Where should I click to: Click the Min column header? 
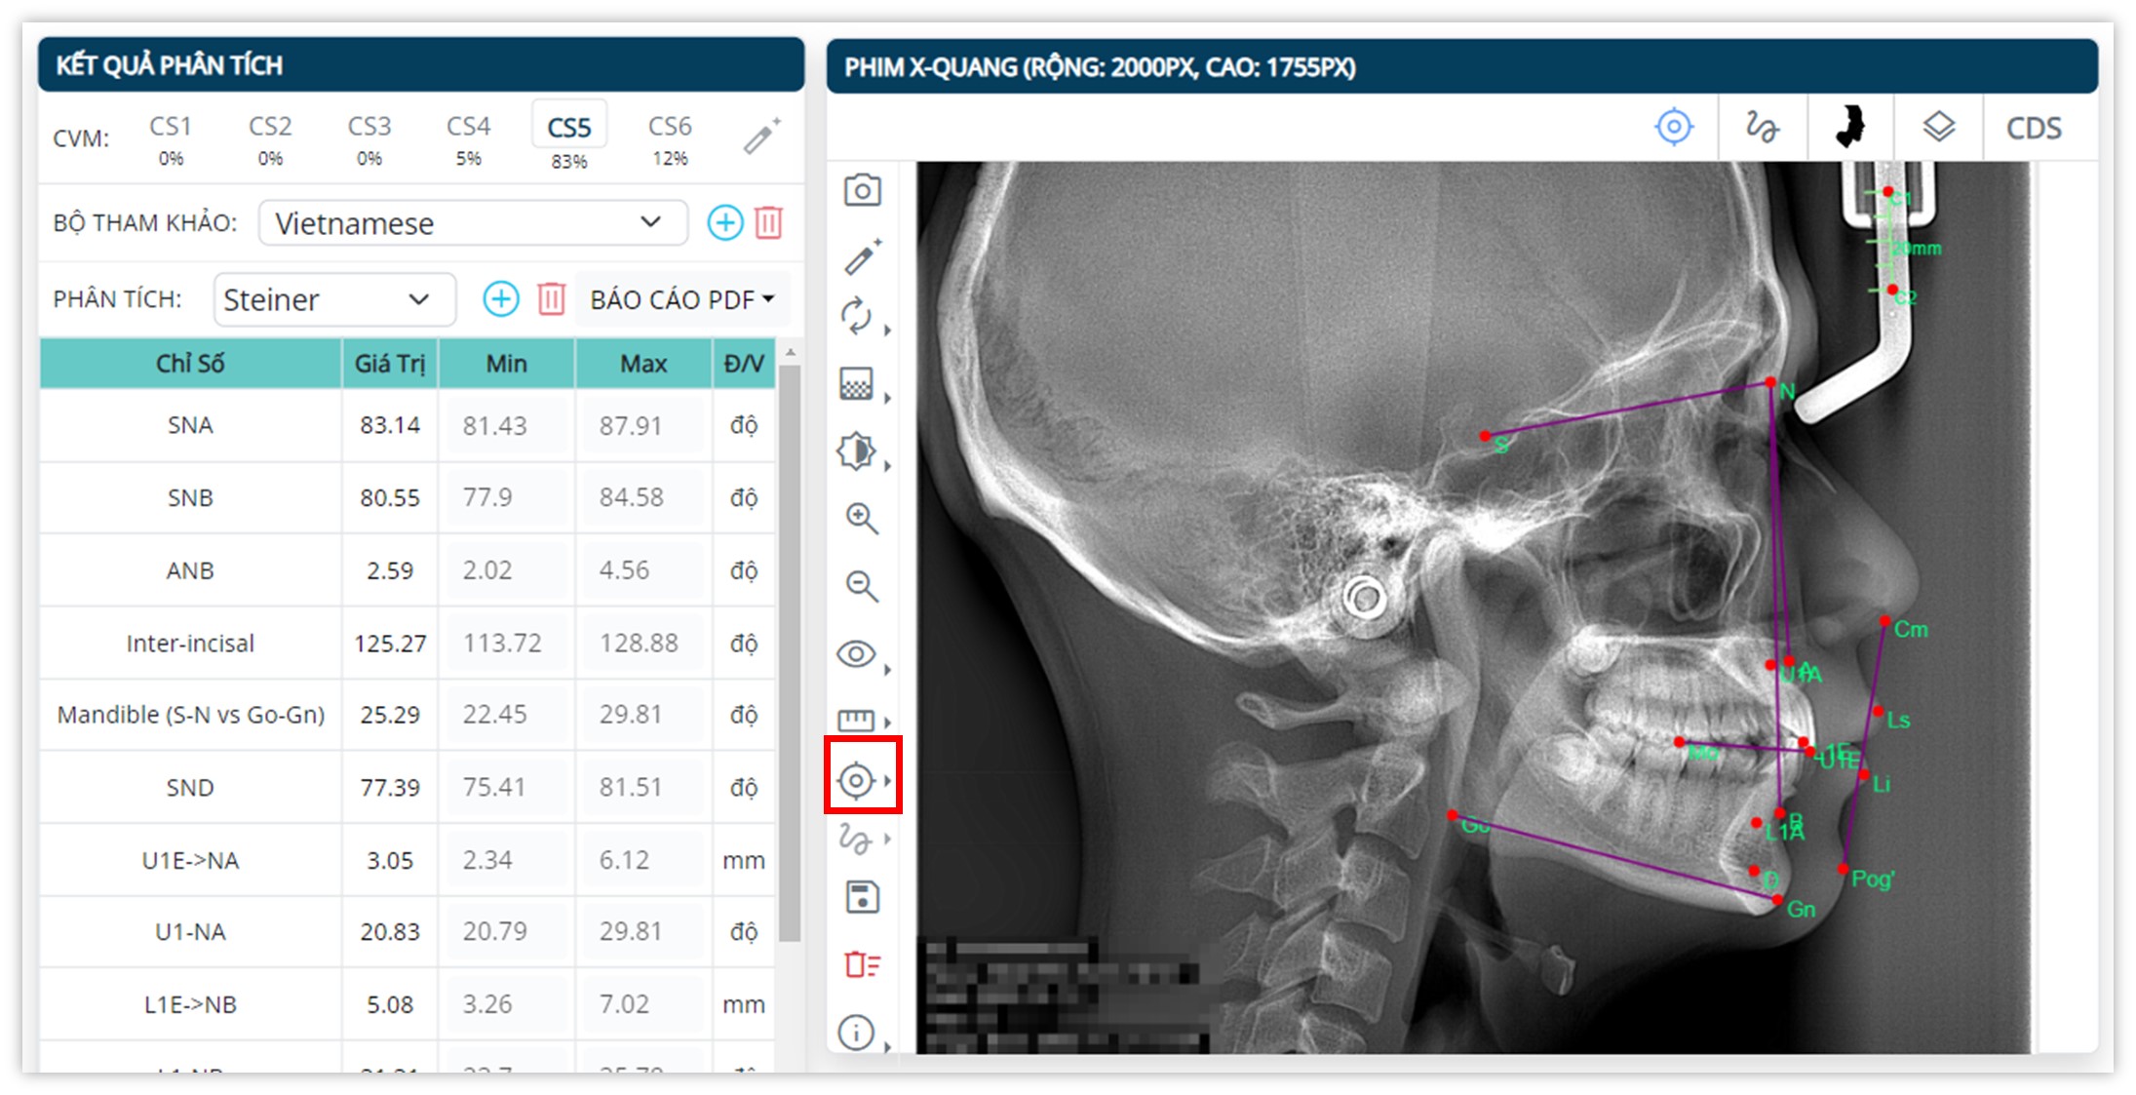(x=507, y=363)
